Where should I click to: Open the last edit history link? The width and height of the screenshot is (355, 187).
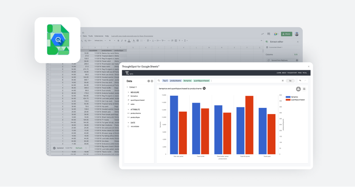[x=132, y=36]
